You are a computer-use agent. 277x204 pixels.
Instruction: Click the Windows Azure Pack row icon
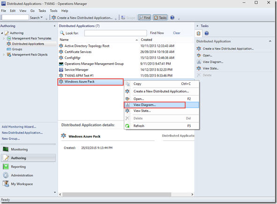click(x=61, y=81)
